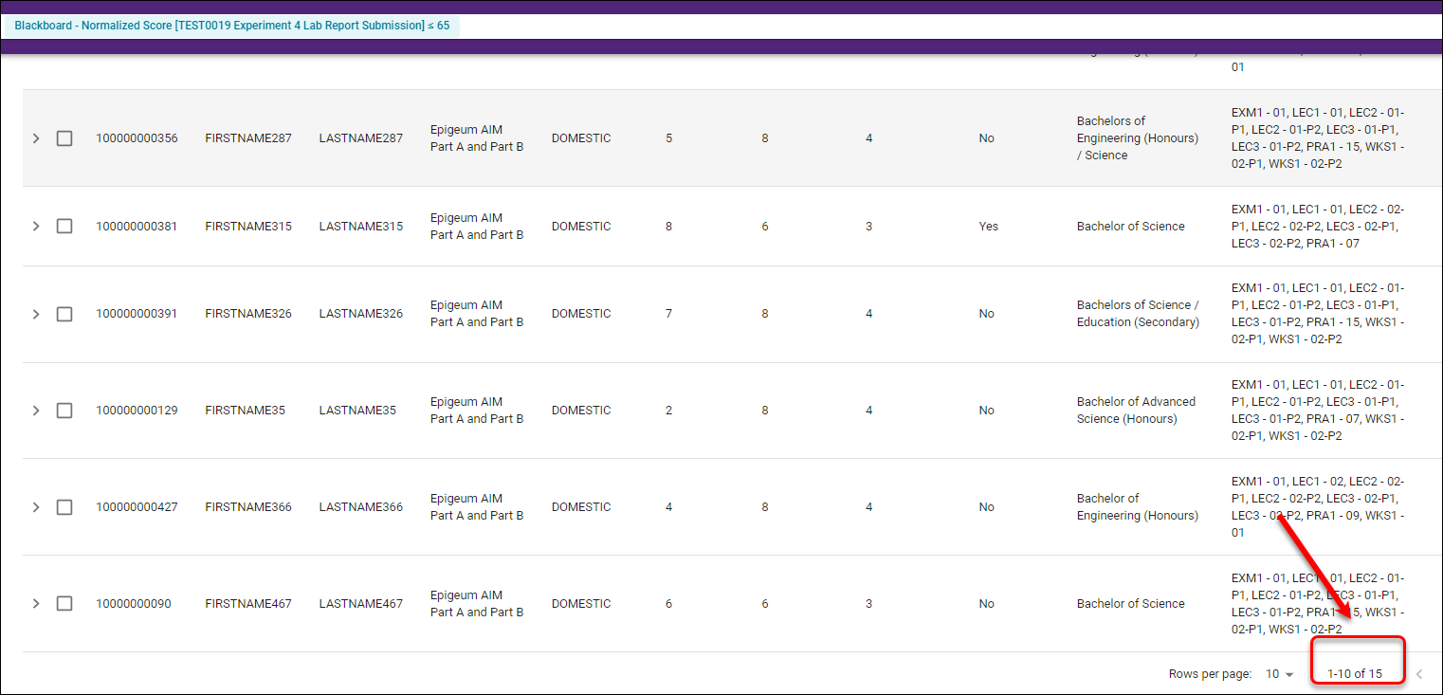1443x695 pixels.
Task: Click value 5 in FIRSTNAME287 row
Action: 668,138
